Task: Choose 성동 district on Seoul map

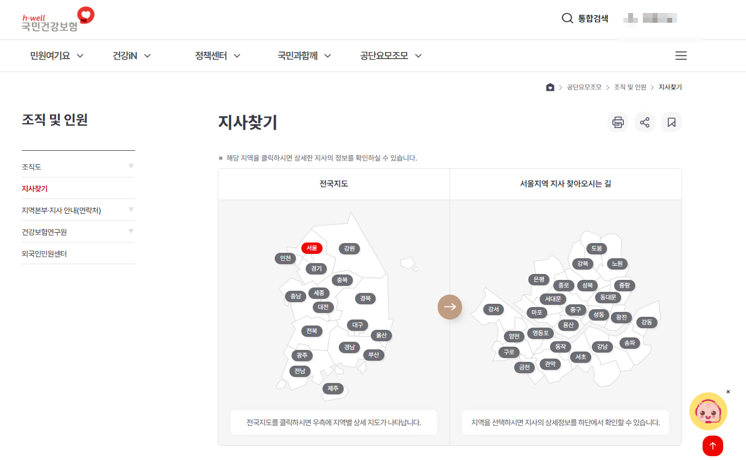Action: [x=599, y=315]
